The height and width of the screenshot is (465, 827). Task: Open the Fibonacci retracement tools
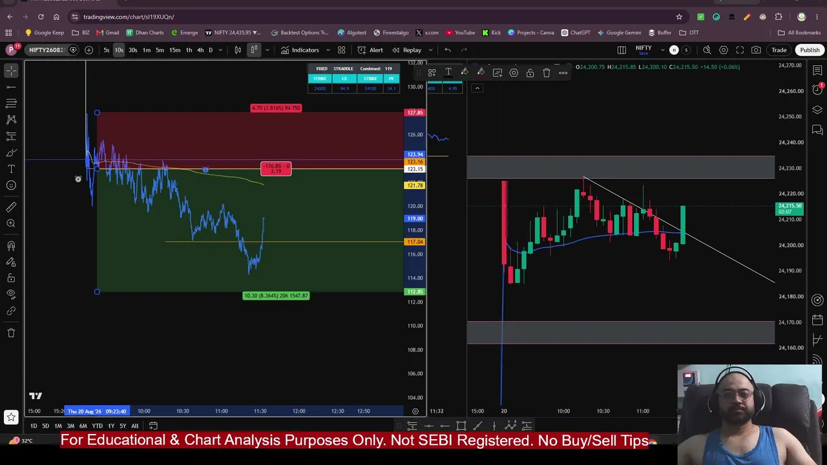click(x=11, y=103)
